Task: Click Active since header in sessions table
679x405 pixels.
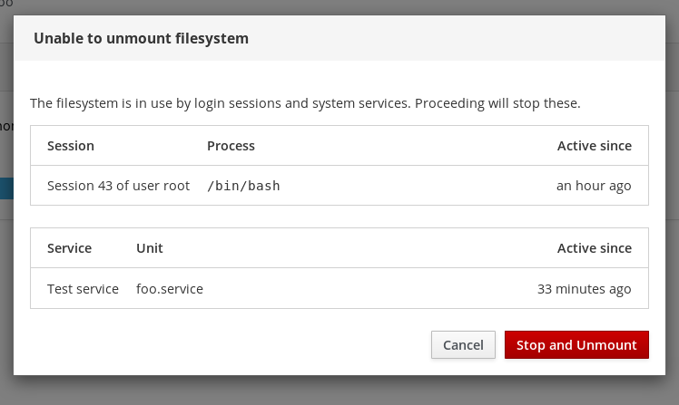Action: (594, 146)
